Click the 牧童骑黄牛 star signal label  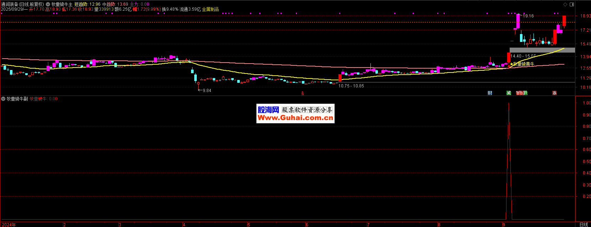pos(523,64)
